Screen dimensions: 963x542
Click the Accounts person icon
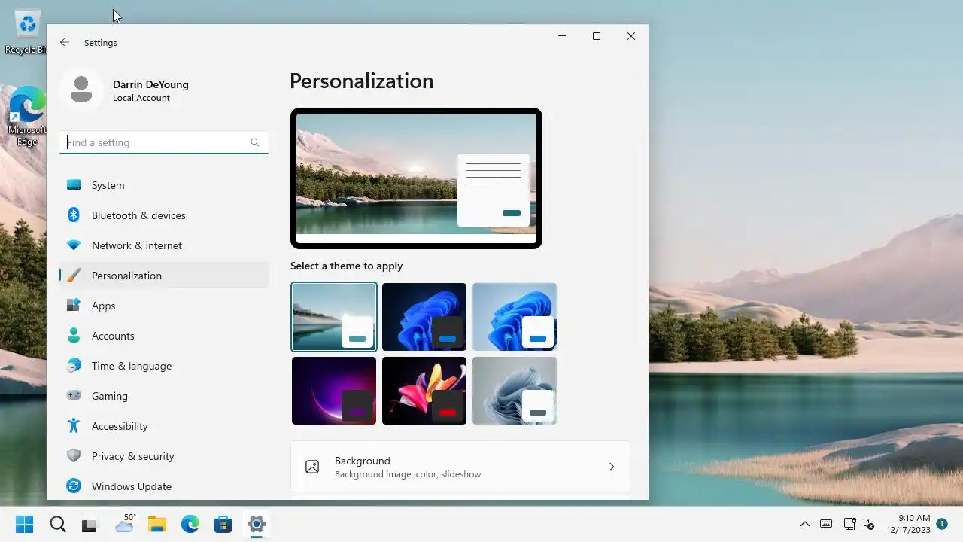[74, 336]
